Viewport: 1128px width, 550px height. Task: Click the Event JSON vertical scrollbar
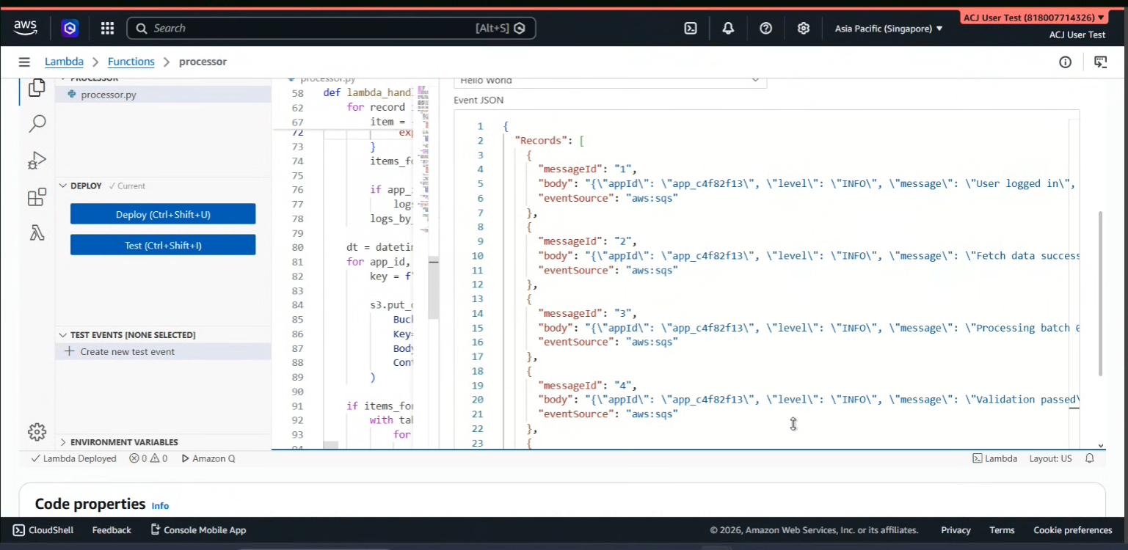tap(1100, 293)
